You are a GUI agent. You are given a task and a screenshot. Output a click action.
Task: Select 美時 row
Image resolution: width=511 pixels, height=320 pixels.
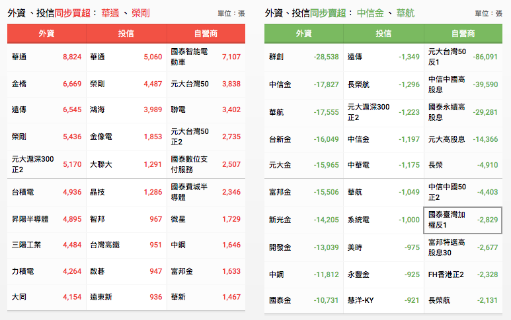[x=383, y=247]
